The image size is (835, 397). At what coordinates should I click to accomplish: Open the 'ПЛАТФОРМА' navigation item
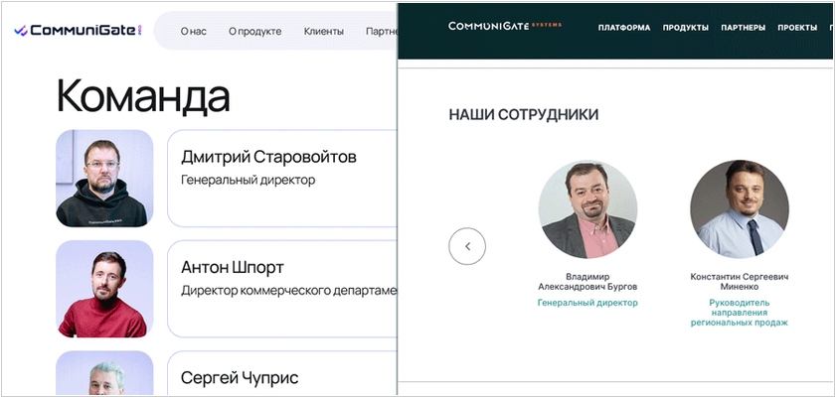coord(624,28)
